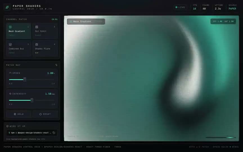Click the UPTIME value 2.3s
The image size is (243, 152).
[x=218, y=9]
